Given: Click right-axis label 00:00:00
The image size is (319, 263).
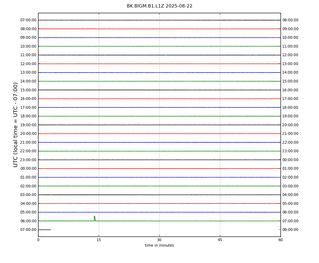Looking at the screenshot, I should coord(290,160).
